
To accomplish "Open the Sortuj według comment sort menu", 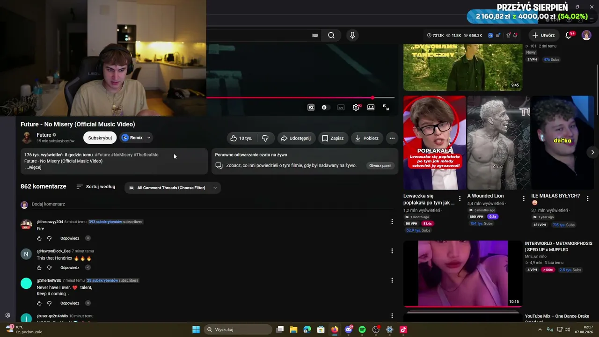I will point(95,187).
